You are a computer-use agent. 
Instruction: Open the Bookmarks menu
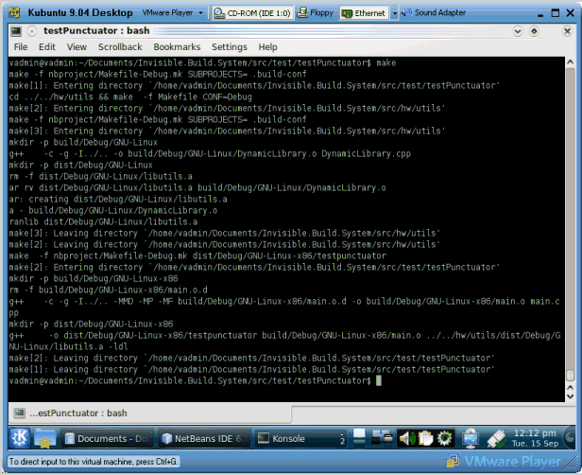pyautogui.click(x=177, y=46)
